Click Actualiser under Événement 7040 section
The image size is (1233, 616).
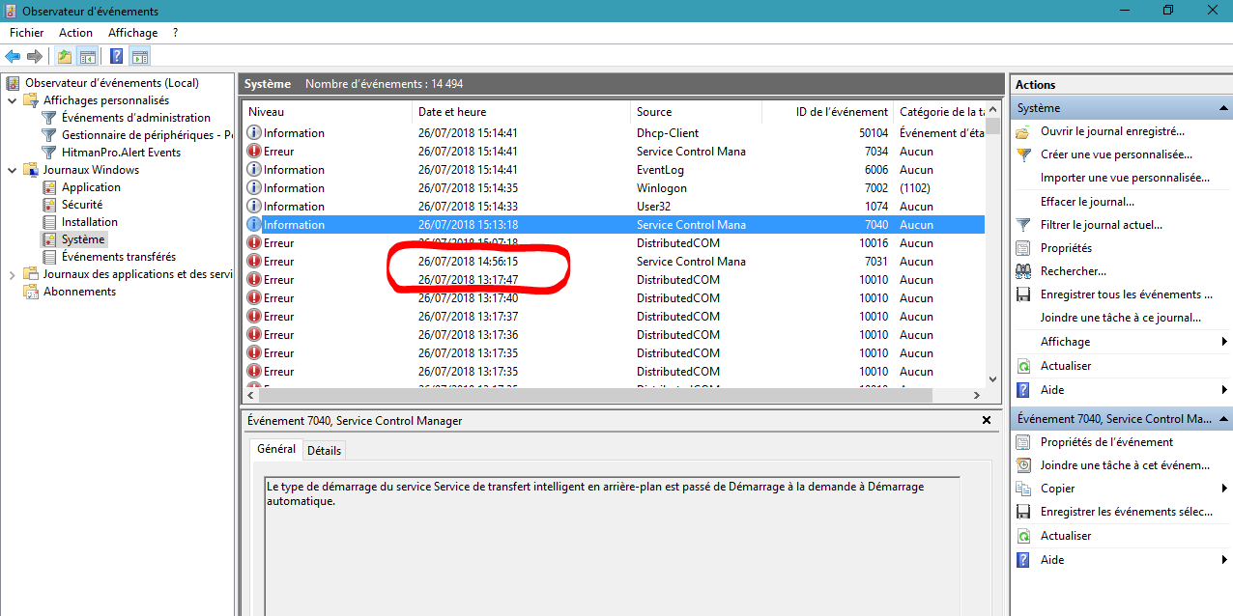coord(1065,536)
